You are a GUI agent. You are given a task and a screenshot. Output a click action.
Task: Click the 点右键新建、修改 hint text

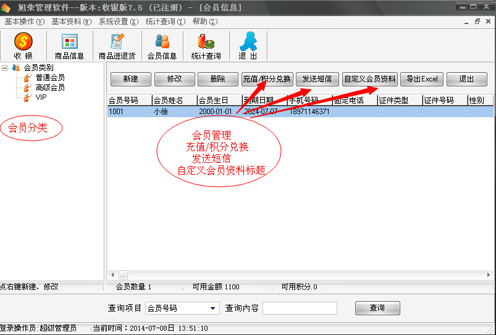coord(29,287)
